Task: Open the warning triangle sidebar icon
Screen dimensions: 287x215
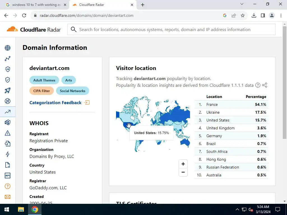Action: click(8, 133)
